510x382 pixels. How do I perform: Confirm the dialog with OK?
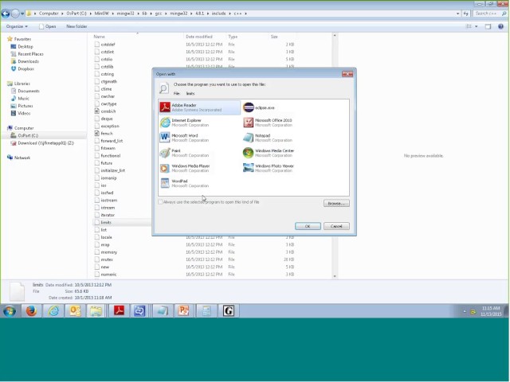pyautogui.click(x=308, y=226)
